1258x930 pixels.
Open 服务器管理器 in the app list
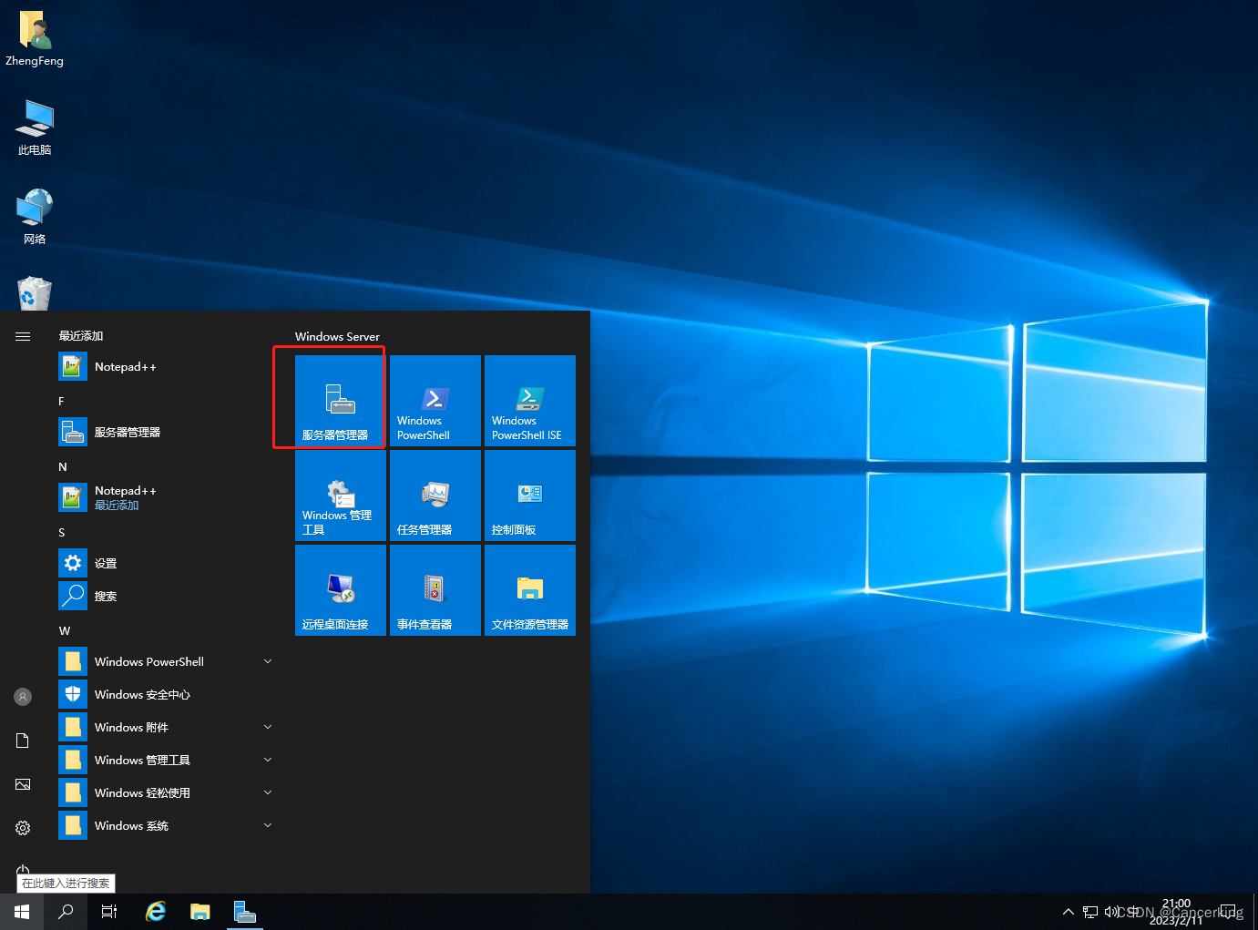[x=166, y=433]
